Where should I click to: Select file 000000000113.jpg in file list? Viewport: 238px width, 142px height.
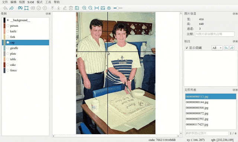coord(211,97)
